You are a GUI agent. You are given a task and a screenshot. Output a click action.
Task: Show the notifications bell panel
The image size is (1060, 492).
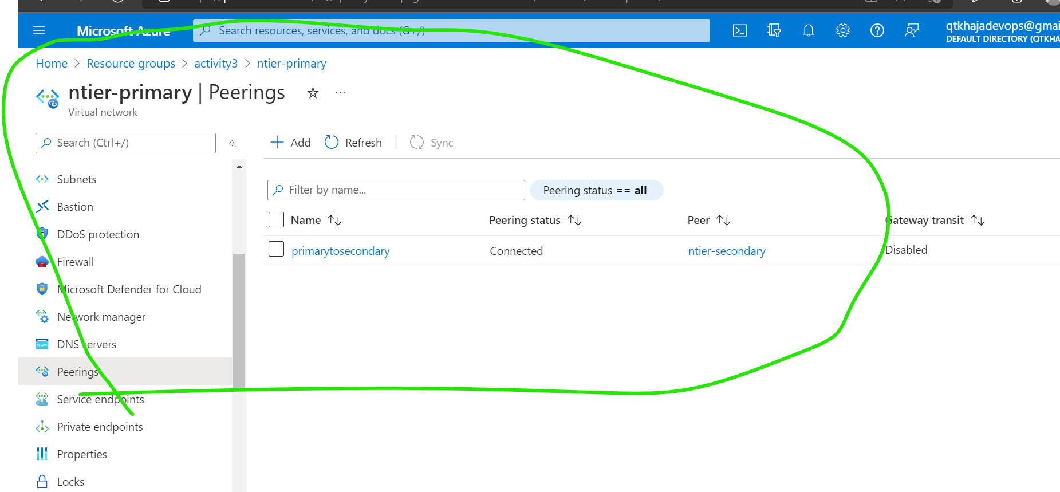808,30
